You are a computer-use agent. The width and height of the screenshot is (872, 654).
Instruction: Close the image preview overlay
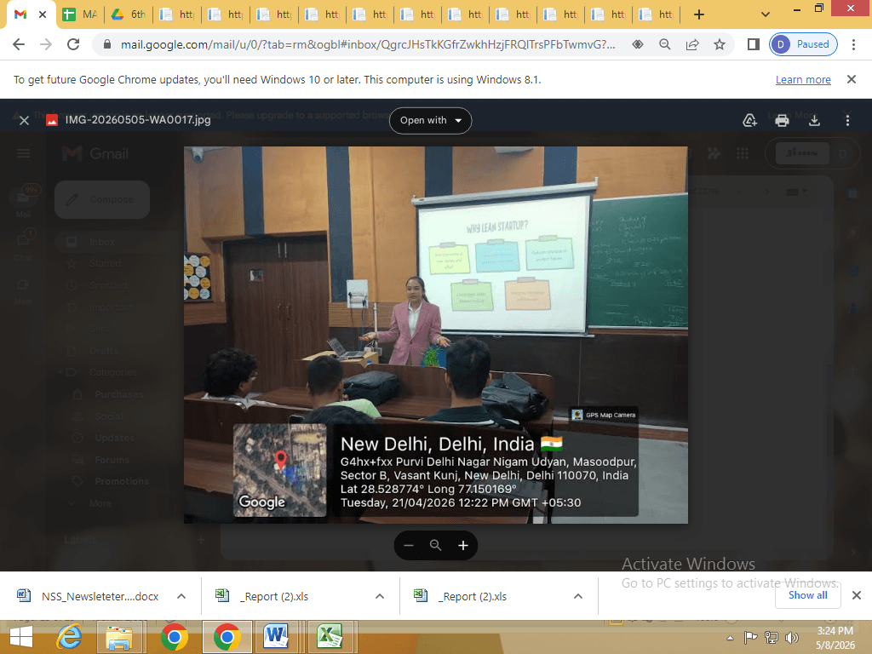click(24, 120)
